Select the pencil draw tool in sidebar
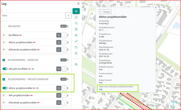 click(x=76, y=41)
